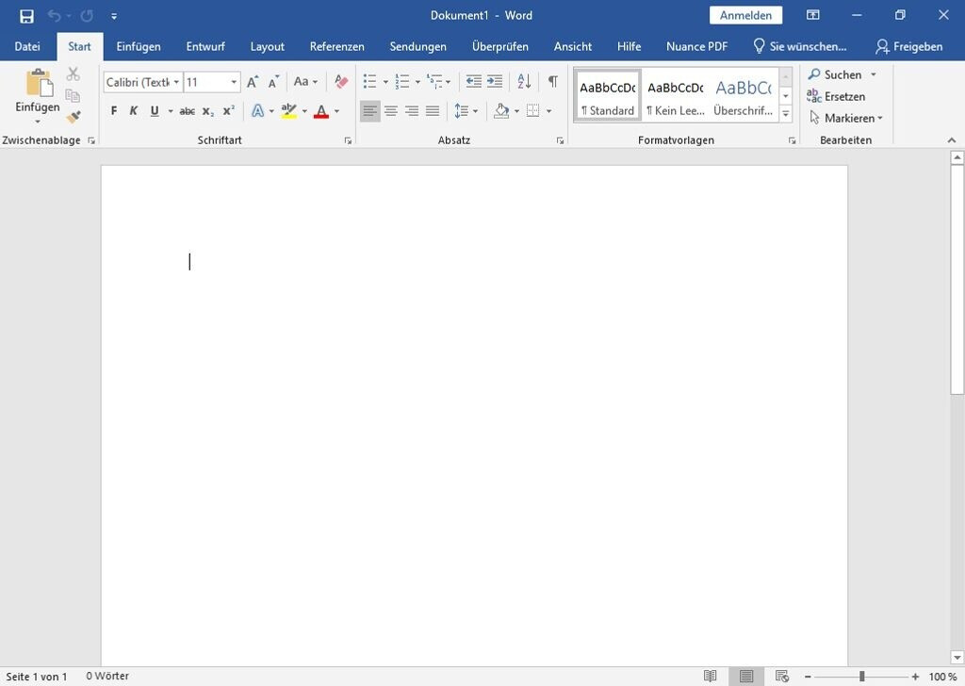
Task: Apply strikethrough with the abc icon
Action: coord(187,111)
